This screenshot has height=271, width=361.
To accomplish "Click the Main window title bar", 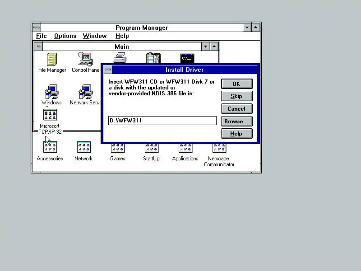I will coord(122,47).
